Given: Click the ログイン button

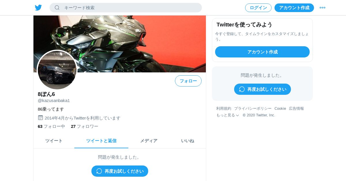Looking at the screenshot, I should pos(258,8).
